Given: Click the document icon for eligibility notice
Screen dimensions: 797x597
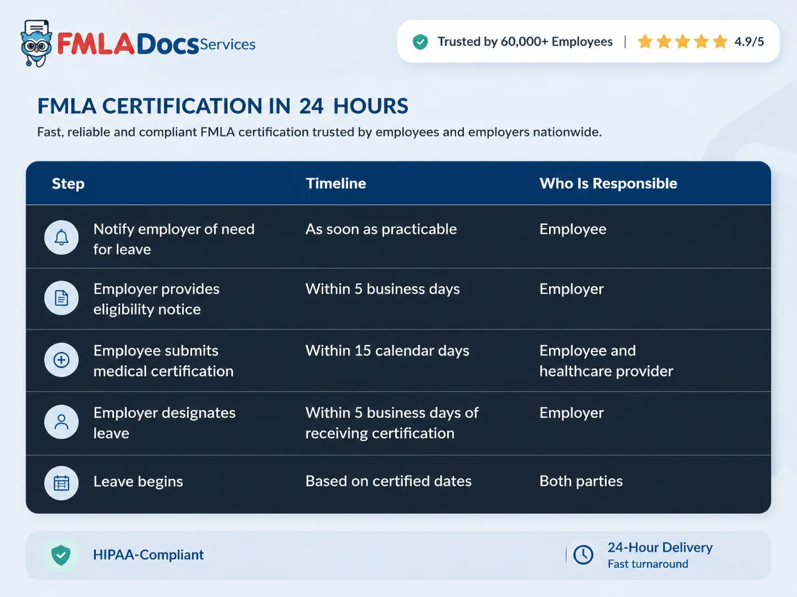Looking at the screenshot, I should [x=62, y=298].
